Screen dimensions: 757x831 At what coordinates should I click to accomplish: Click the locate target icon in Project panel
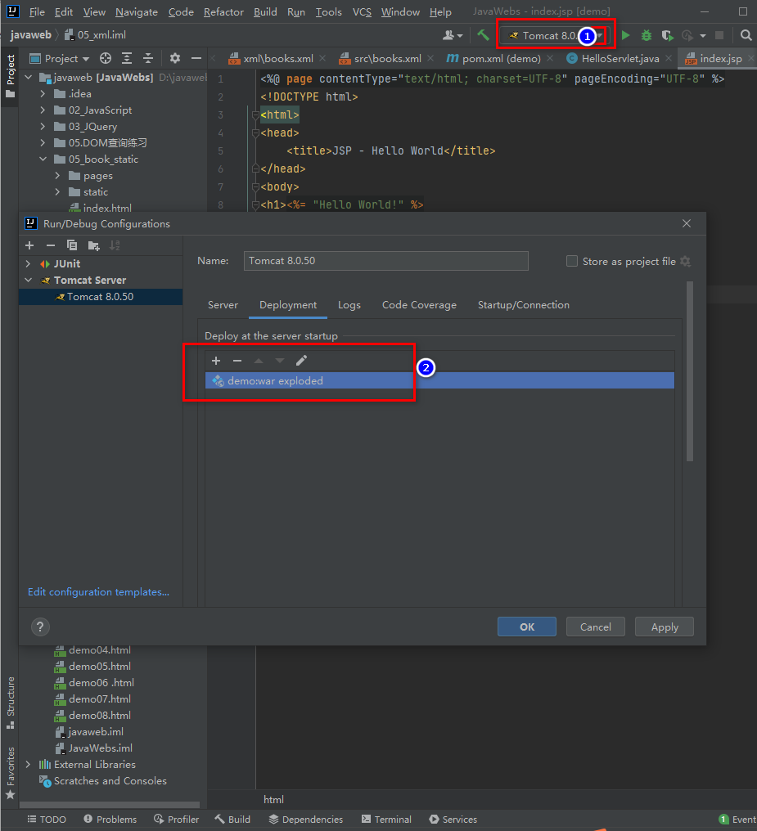(x=106, y=58)
